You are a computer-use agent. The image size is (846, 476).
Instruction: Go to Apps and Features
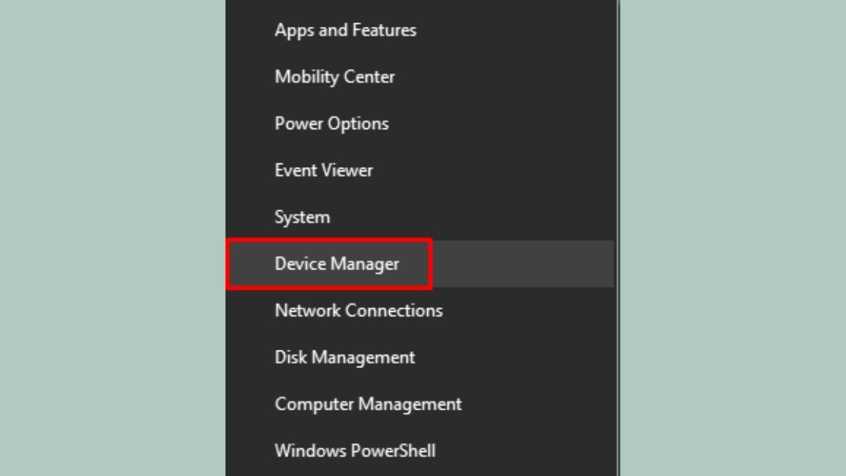pos(345,30)
